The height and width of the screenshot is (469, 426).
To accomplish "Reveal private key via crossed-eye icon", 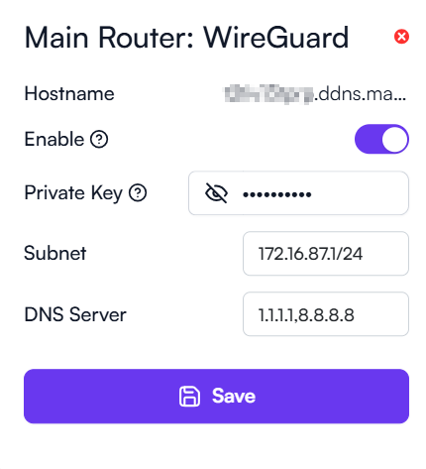I will pyautogui.click(x=216, y=193).
